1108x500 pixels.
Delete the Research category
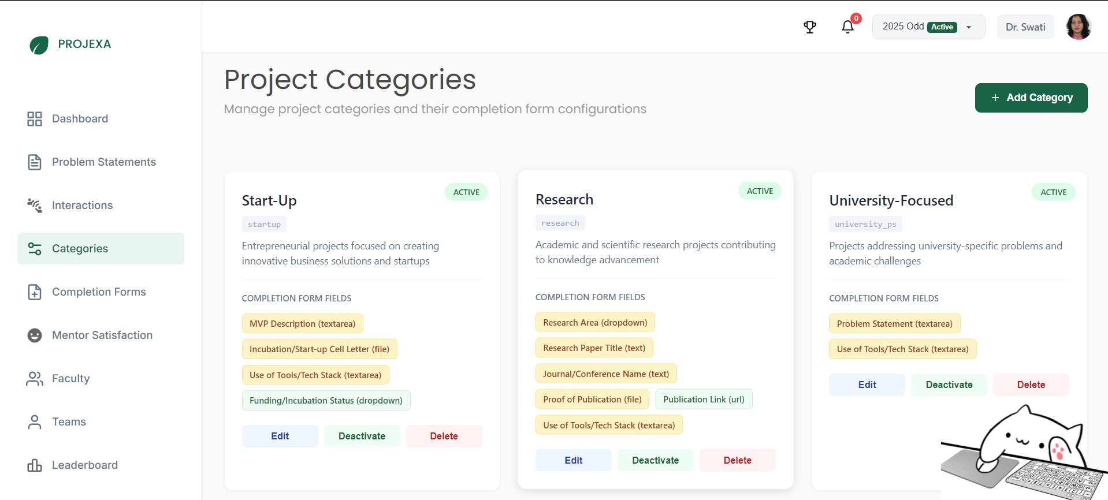738,460
